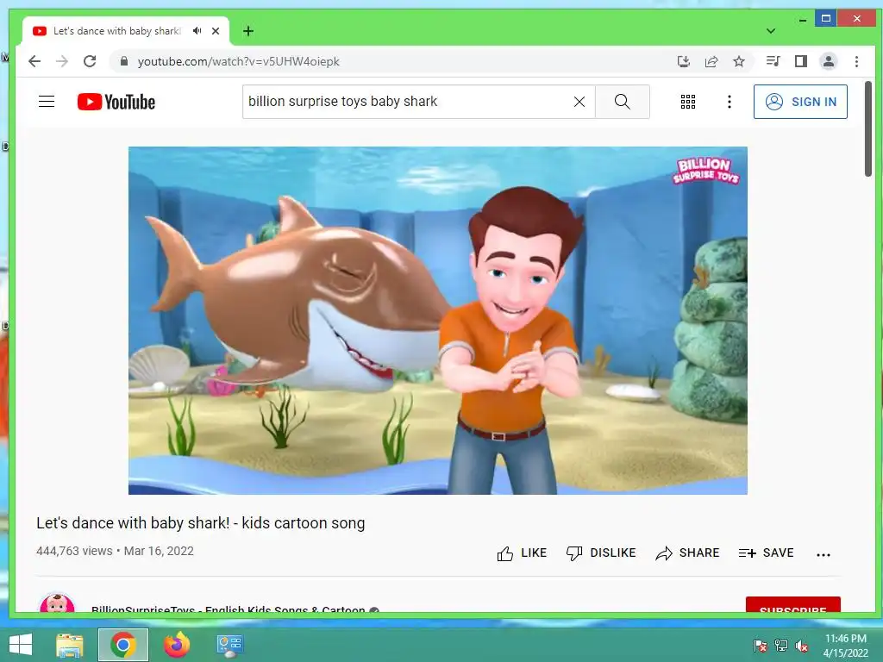Click the YouTube search magnifier button
This screenshot has height=662, width=883.
[623, 102]
